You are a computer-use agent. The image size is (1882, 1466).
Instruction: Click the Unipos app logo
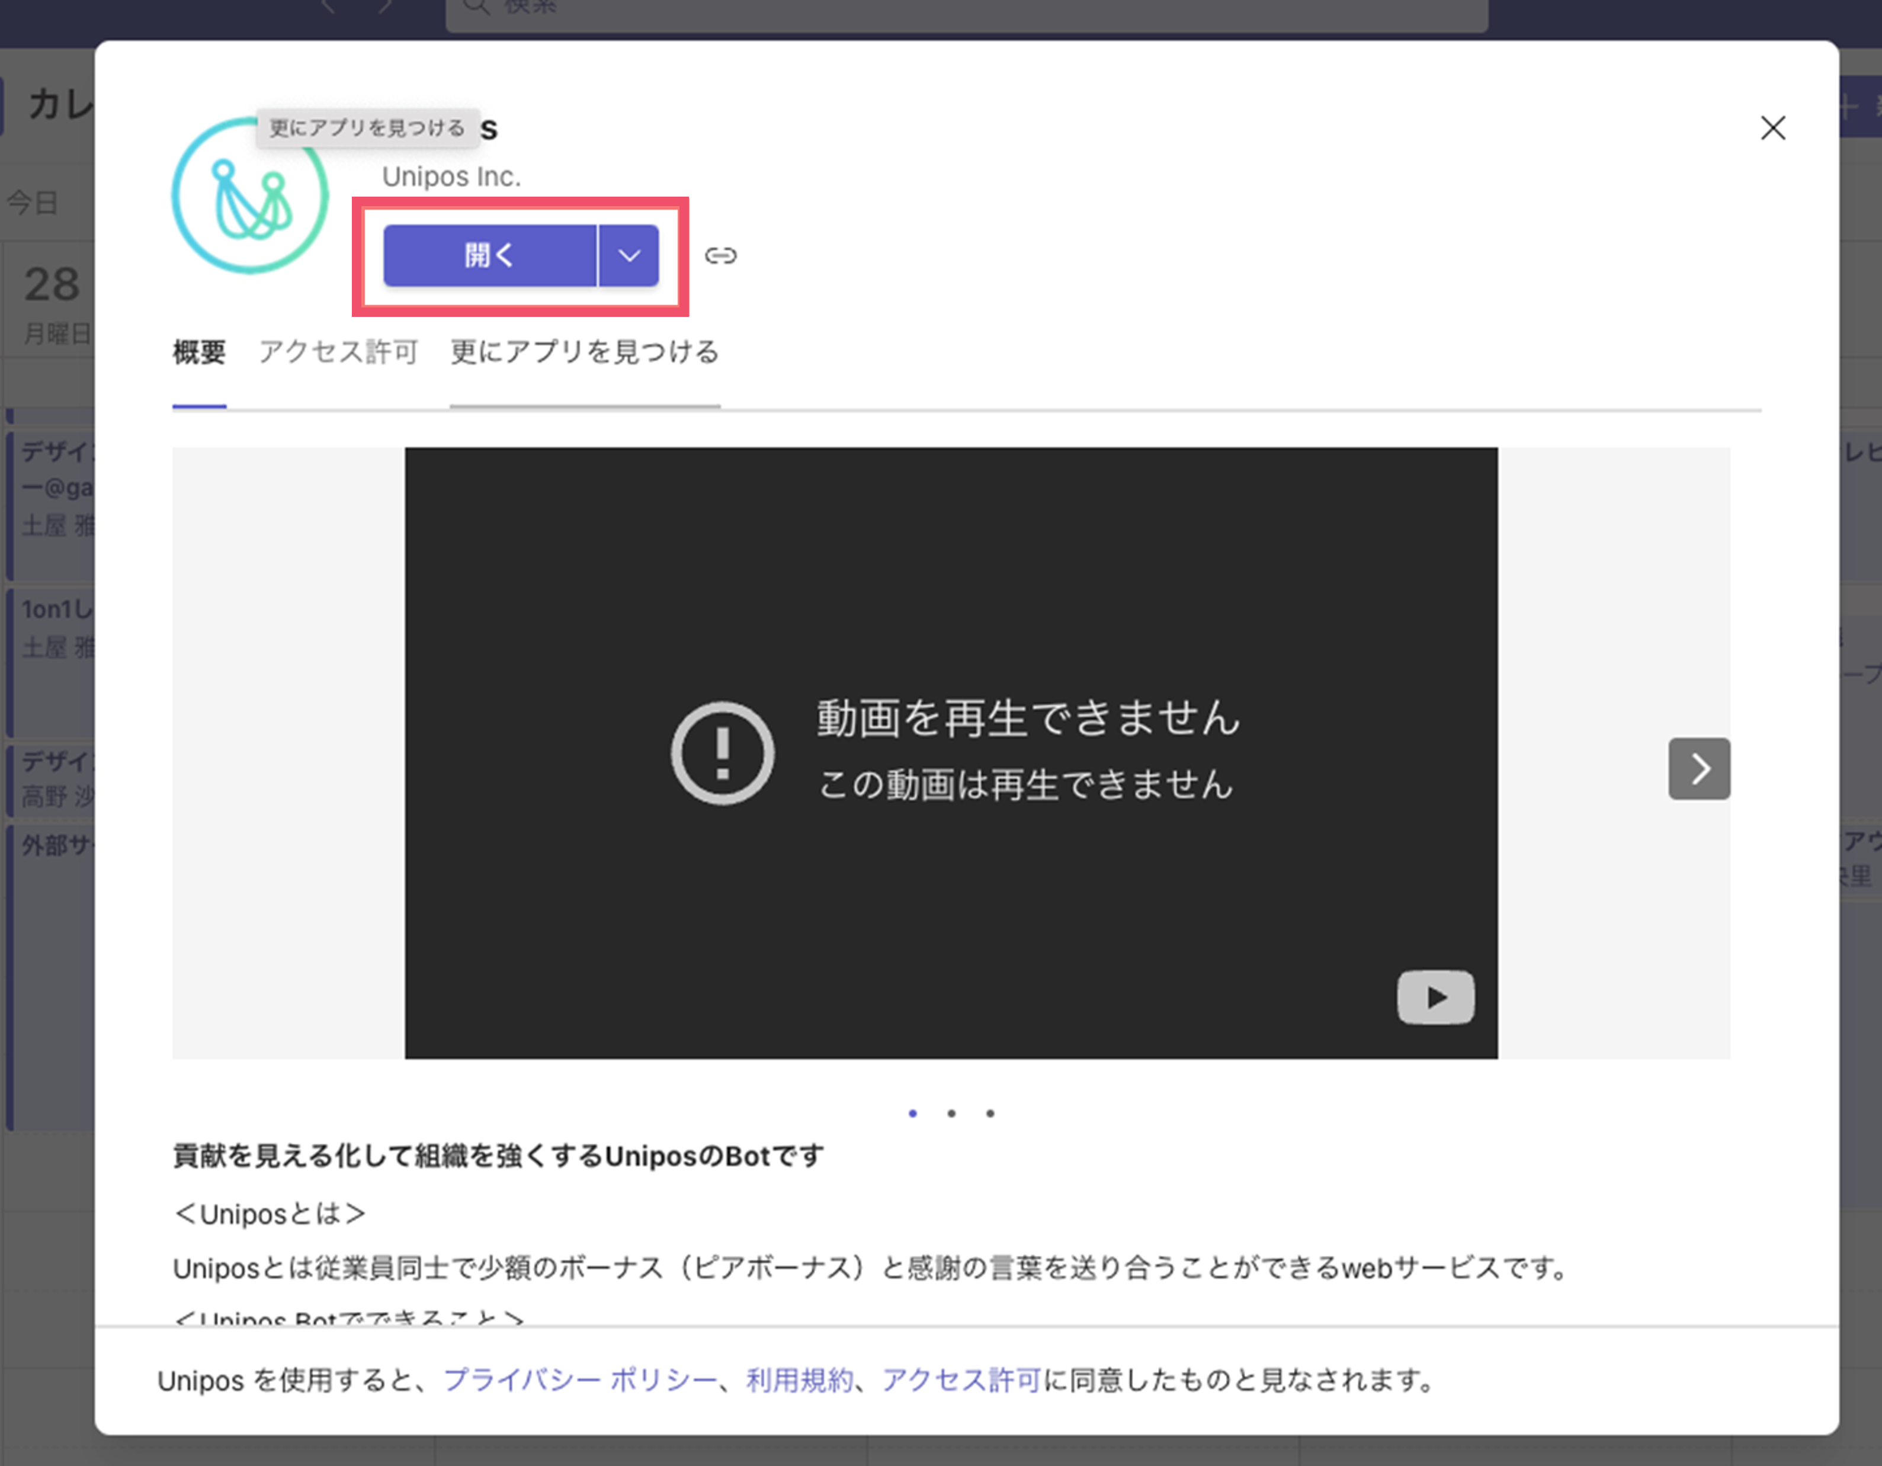point(250,195)
